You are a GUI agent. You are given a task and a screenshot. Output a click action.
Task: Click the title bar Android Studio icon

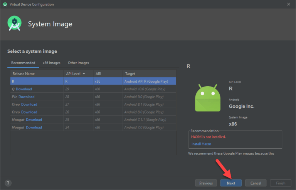(x=5, y=4)
